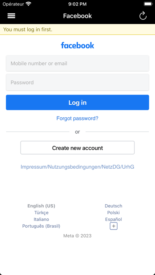Tap the blue Log in button
The height and width of the screenshot is (275, 155).
coord(77,102)
